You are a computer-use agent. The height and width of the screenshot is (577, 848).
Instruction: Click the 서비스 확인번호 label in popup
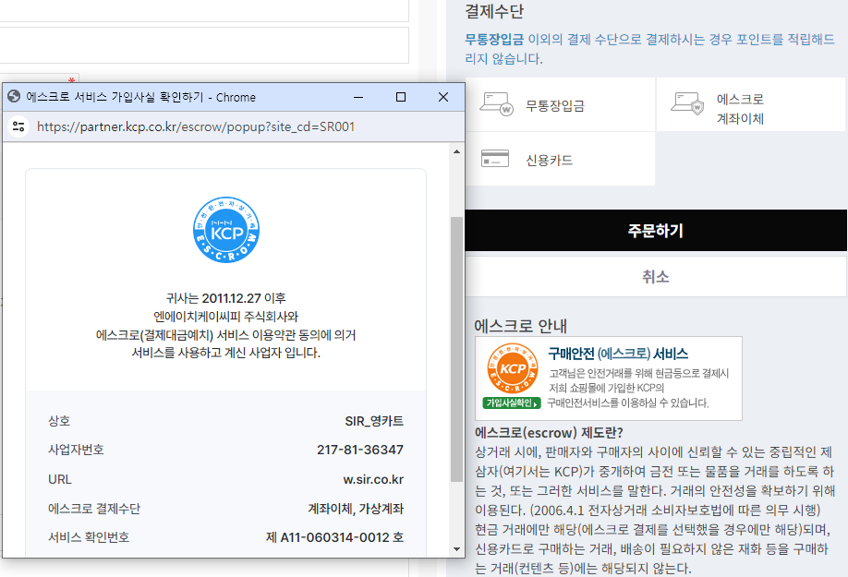tap(89, 537)
